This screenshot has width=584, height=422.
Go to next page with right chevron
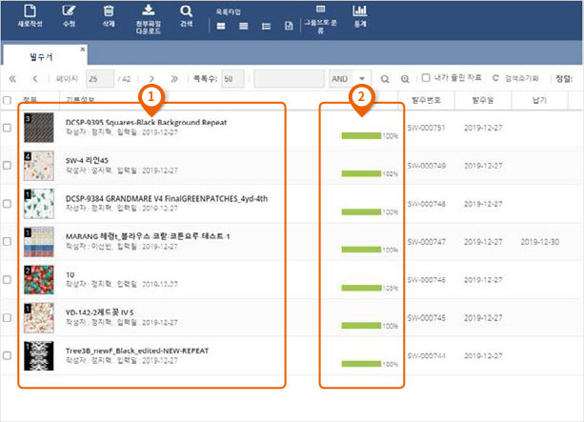point(151,79)
